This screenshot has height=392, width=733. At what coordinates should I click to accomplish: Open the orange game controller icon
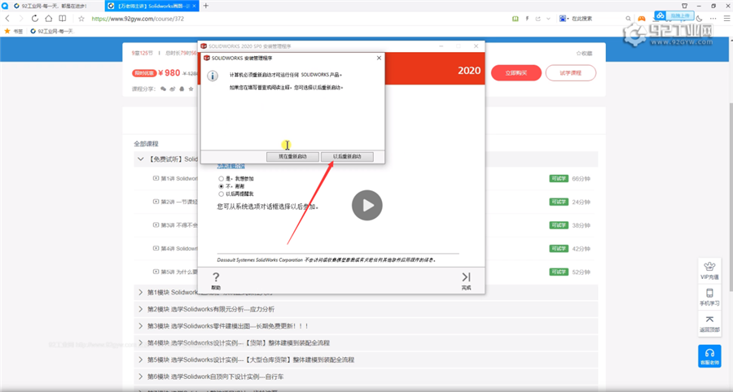[x=642, y=19]
